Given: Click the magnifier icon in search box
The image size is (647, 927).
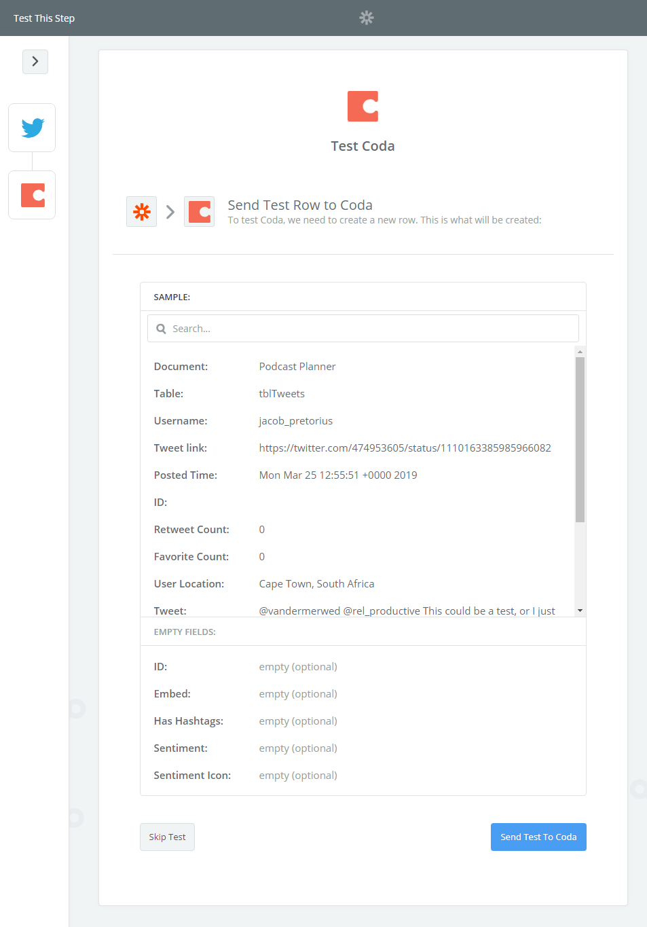Looking at the screenshot, I should [x=162, y=329].
